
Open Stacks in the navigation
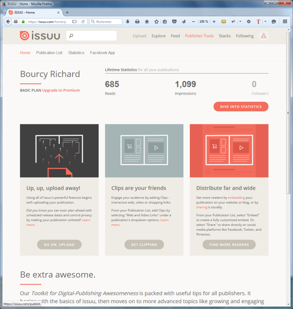(x=225, y=36)
